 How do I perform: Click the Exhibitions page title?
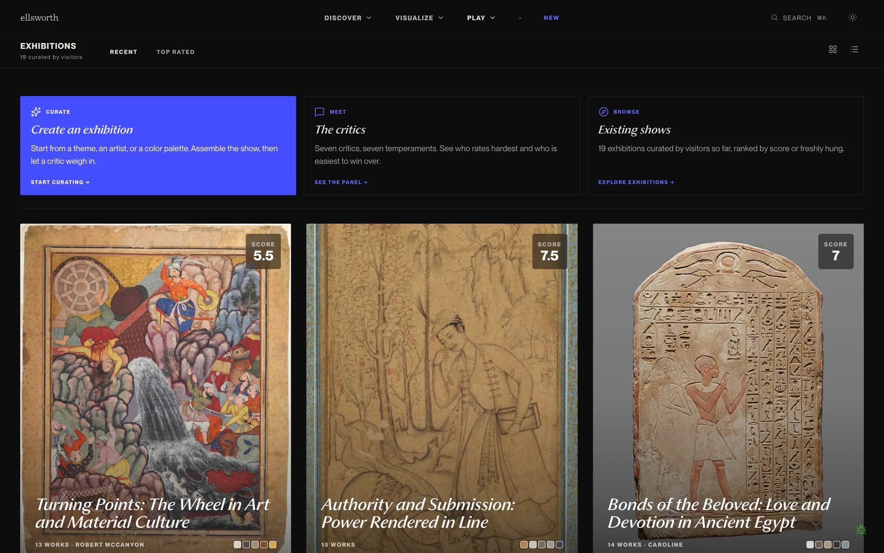[x=48, y=46]
